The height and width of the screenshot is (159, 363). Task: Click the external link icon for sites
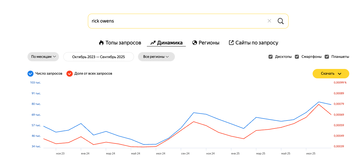coord(231,43)
